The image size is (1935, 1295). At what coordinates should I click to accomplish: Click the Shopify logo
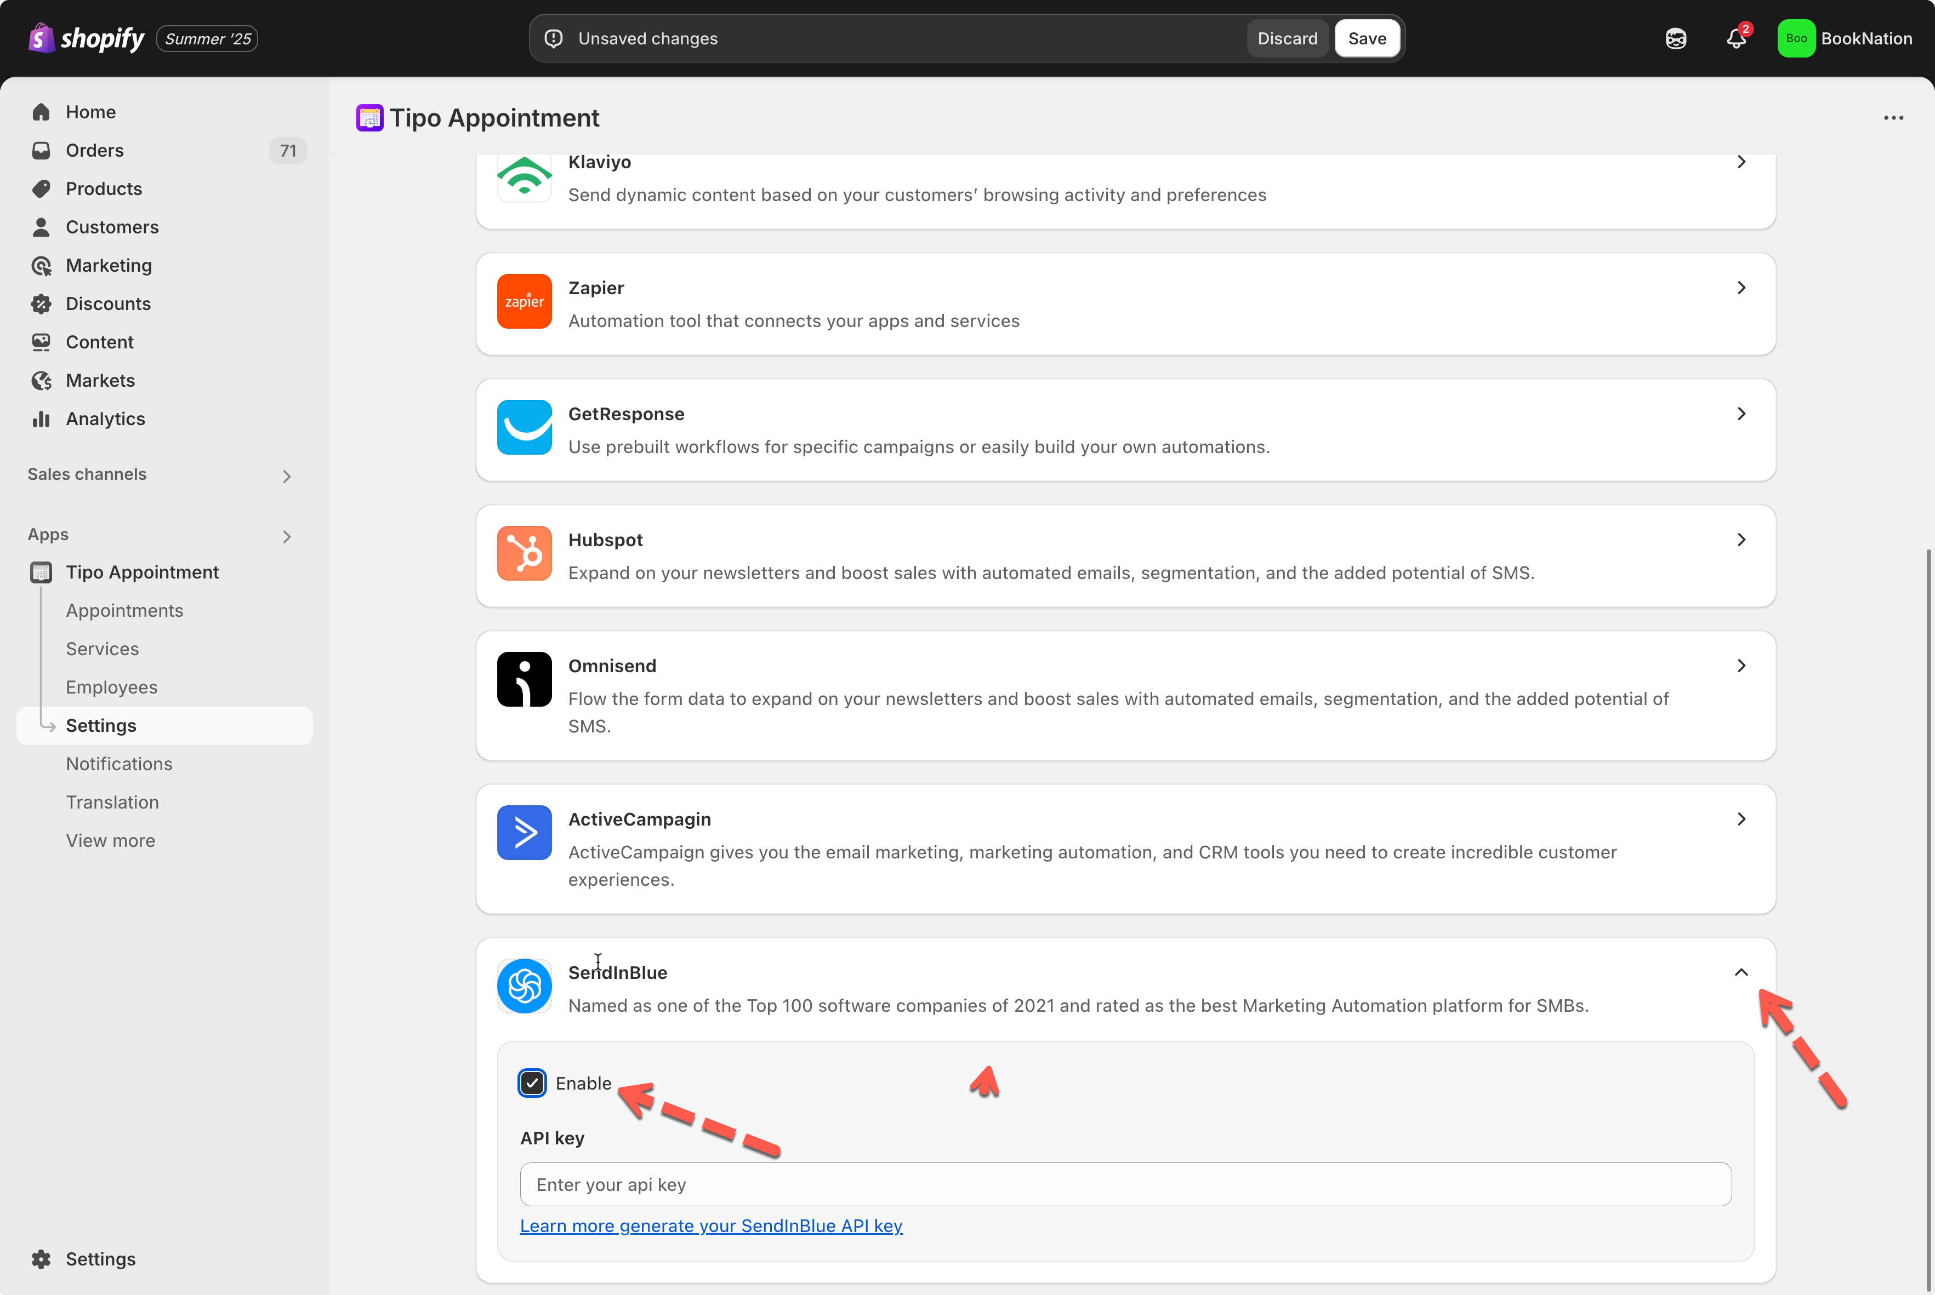coord(86,38)
